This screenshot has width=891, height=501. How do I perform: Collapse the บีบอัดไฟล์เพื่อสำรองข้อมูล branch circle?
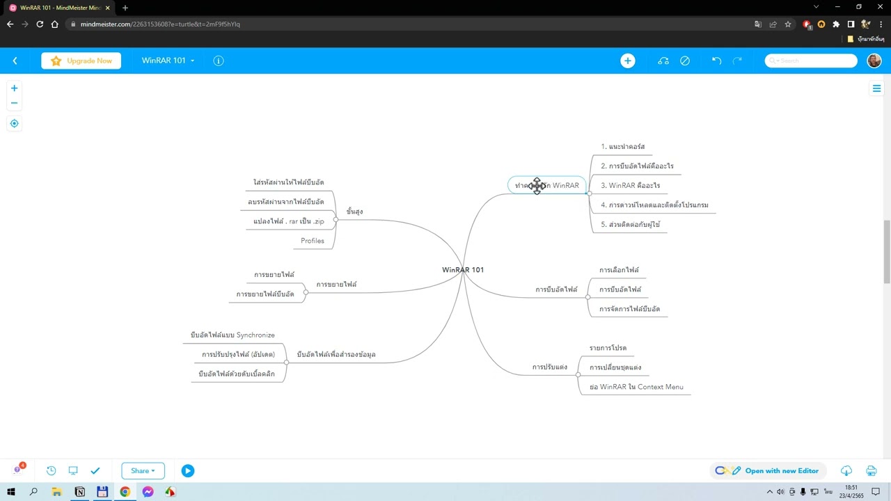(286, 363)
